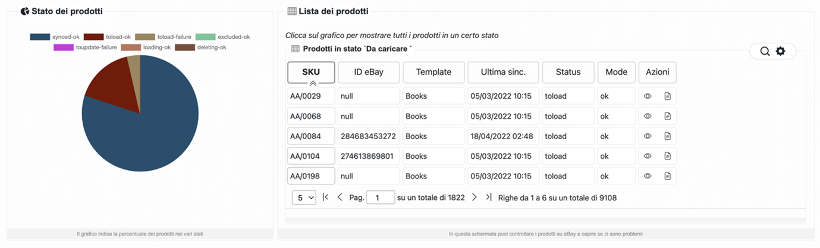Click date cell 18/04/2022 02:48
Screen dimensions: 820x248
(503, 136)
